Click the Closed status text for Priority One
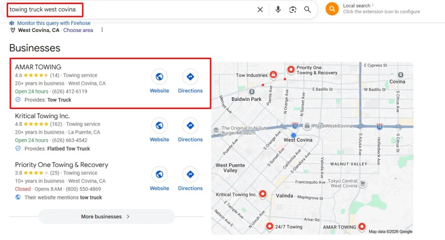445x240 pixels. [23, 189]
